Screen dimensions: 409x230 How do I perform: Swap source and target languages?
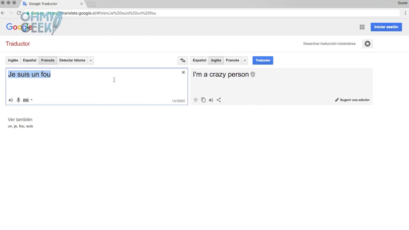click(x=183, y=60)
